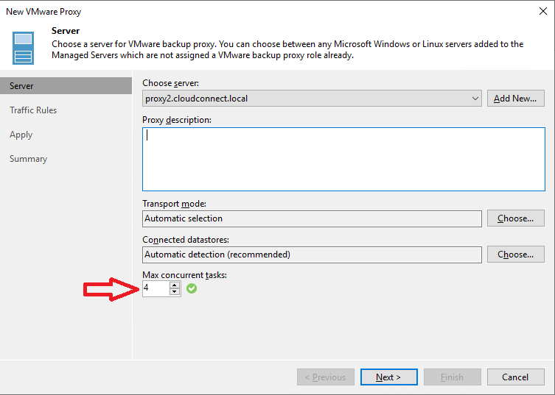Click the Previous button
This screenshot has width=555, height=395.
[326, 377]
